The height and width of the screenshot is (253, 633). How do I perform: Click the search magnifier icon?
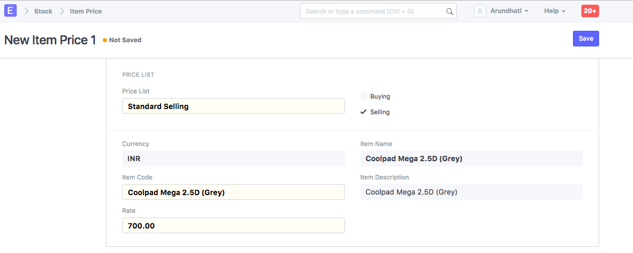[x=449, y=11]
